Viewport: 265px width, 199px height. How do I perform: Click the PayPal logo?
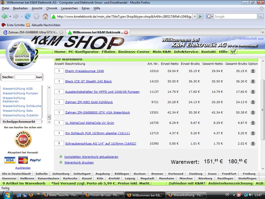[35, 160]
